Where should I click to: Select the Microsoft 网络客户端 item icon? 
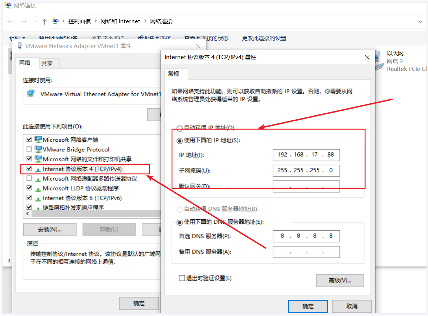38,140
